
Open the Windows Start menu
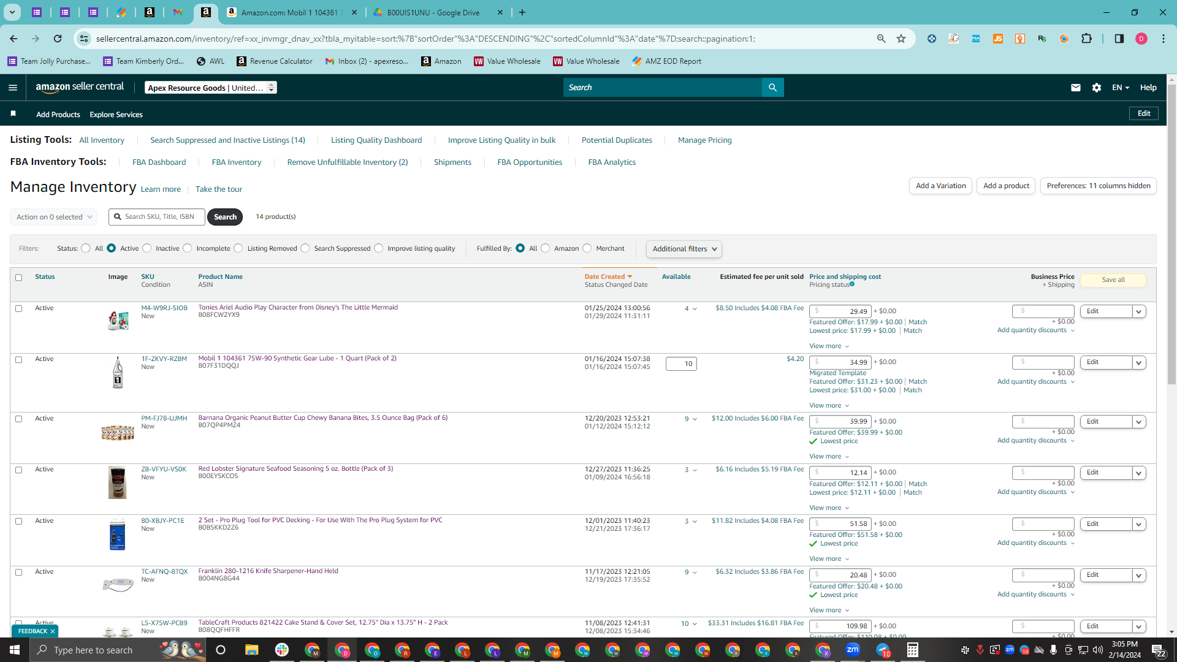pyautogui.click(x=15, y=650)
